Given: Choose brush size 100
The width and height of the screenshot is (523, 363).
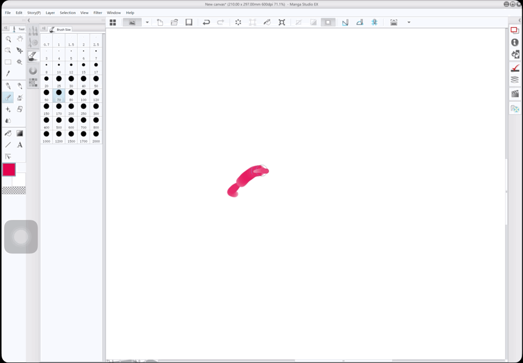Looking at the screenshot, I should (84, 95).
